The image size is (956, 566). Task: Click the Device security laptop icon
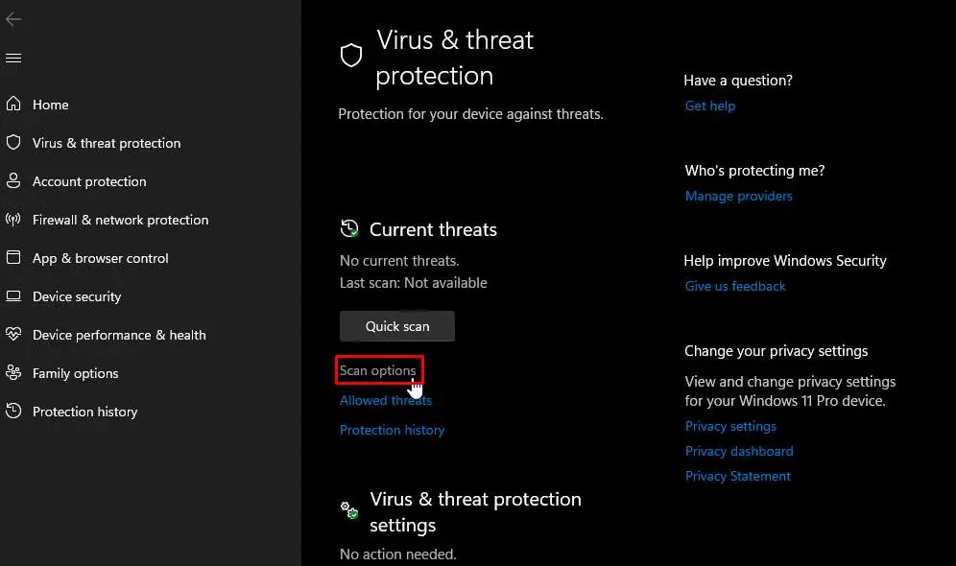(x=13, y=295)
